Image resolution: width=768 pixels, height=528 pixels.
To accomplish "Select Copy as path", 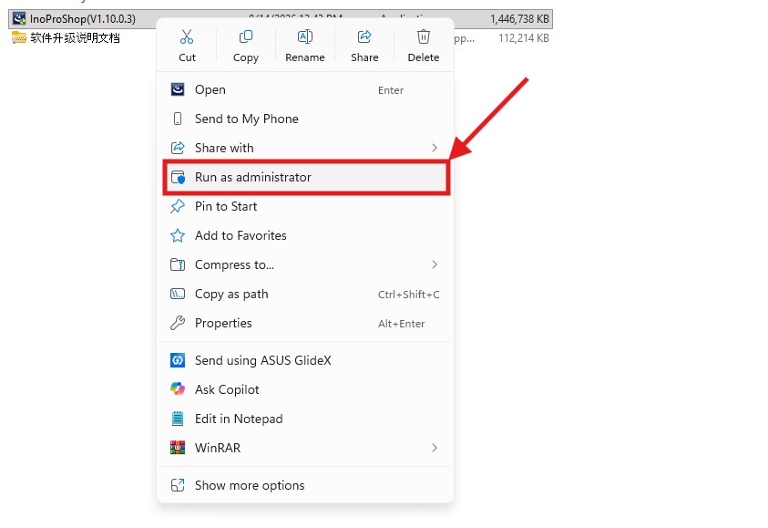I will (x=304, y=295).
